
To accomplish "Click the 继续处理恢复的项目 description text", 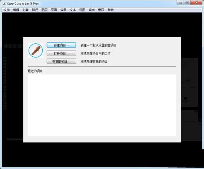I will coord(94,62).
